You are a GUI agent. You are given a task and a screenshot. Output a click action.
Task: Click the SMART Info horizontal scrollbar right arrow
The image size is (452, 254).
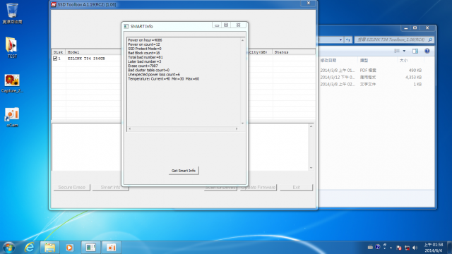237,128
